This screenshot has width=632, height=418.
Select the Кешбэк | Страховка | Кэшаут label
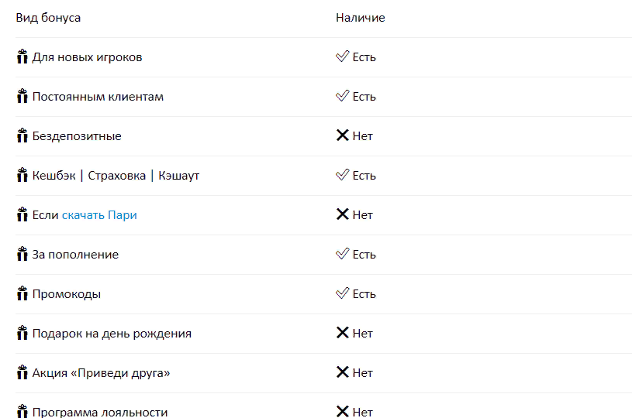point(116,176)
